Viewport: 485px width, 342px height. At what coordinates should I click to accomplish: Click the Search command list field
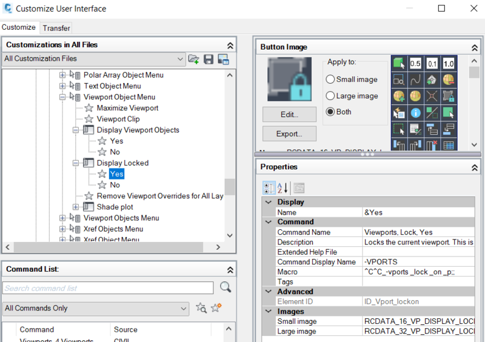pos(108,288)
